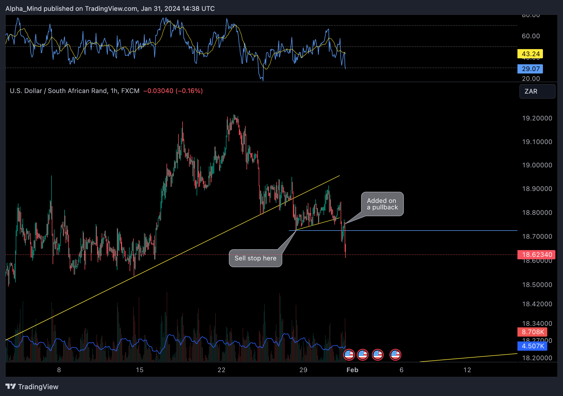Click the 18.70000 price axis label
The height and width of the screenshot is (396, 563).
click(x=537, y=237)
